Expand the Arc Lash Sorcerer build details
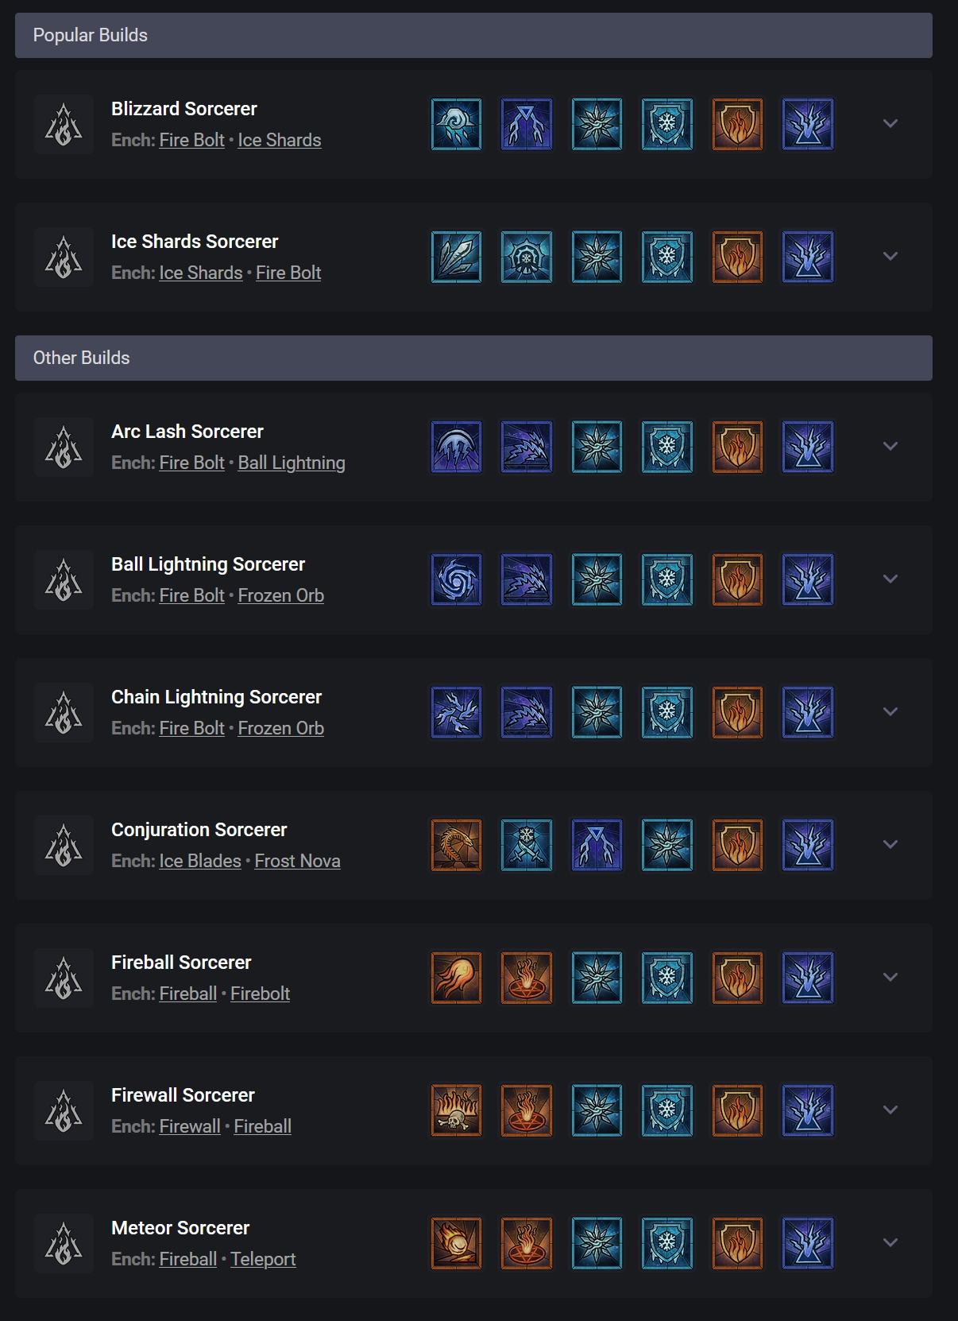Image resolution: width=958 pixels, height=1321 pixels. 890,447
